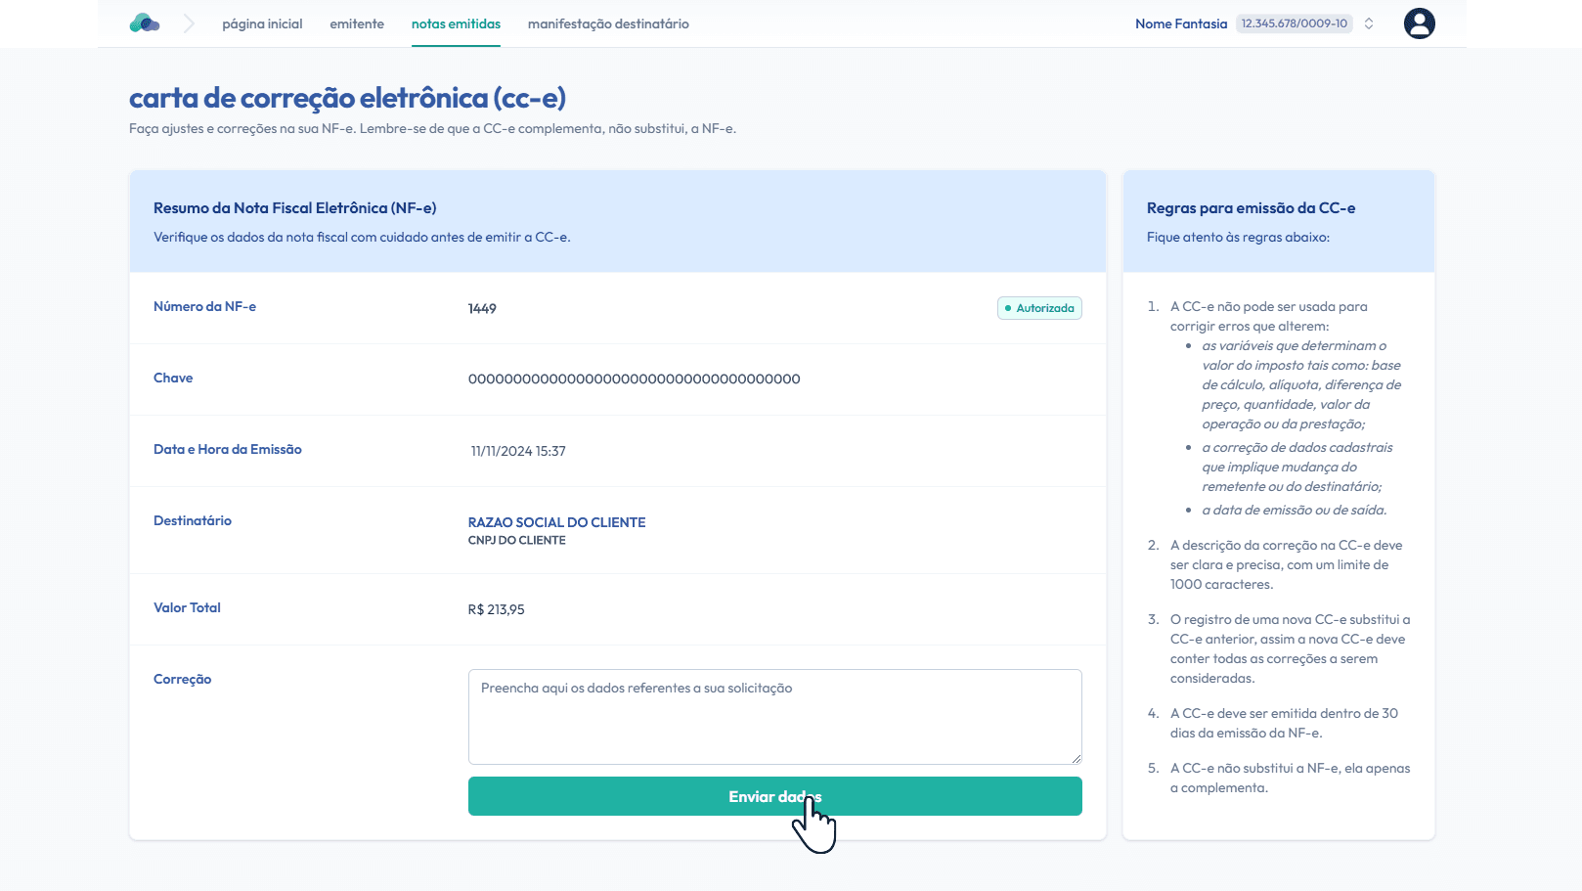Viewport: 1582px width, 891px height.
Task: Click the total value R$ 213,95
Action: [x=496, y=610]
